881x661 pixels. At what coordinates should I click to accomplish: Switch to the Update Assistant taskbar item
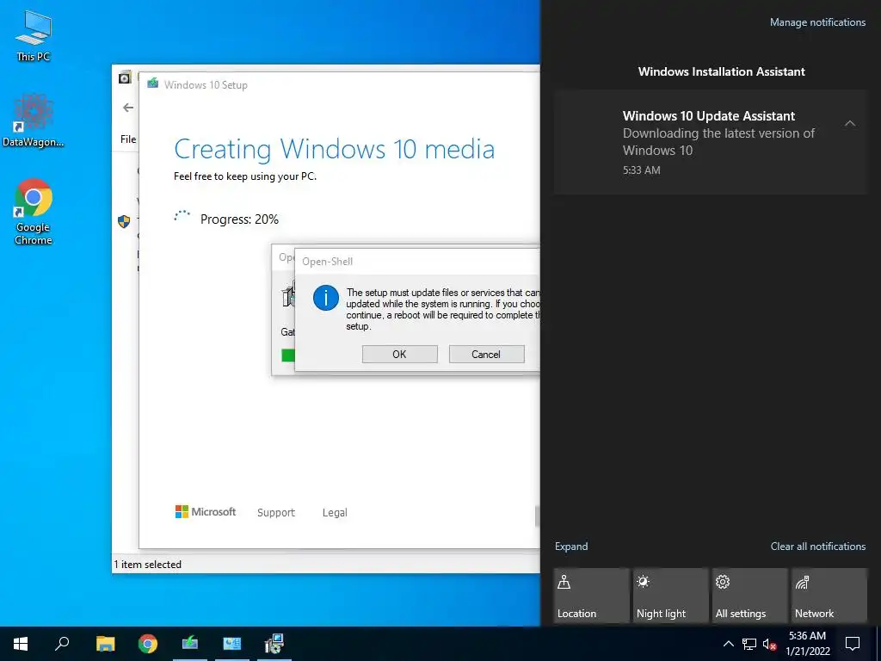tap(232, 644)
